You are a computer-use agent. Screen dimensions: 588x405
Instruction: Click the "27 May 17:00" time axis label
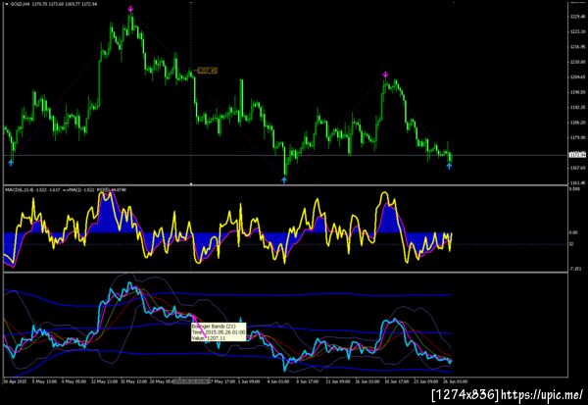point(220,381)
